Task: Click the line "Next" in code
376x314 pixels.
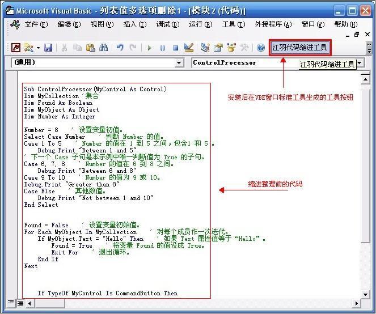Action: 31,266
